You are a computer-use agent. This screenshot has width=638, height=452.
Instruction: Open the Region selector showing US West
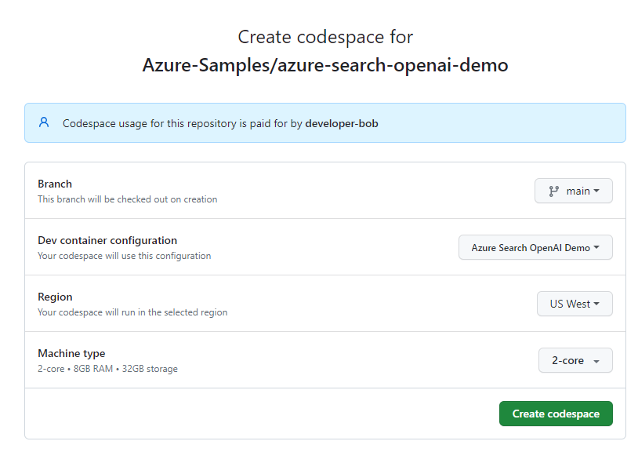tap(575, 304)
